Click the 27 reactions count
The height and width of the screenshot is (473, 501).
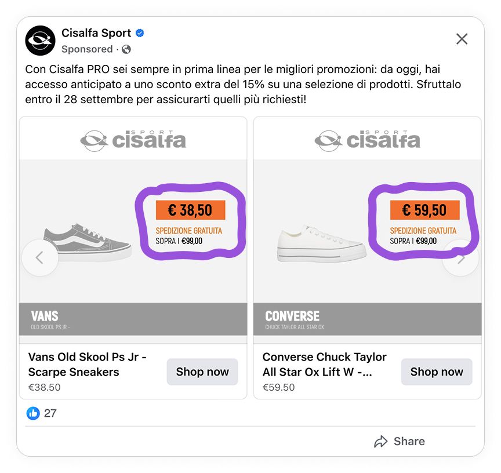tap(51, 413)
